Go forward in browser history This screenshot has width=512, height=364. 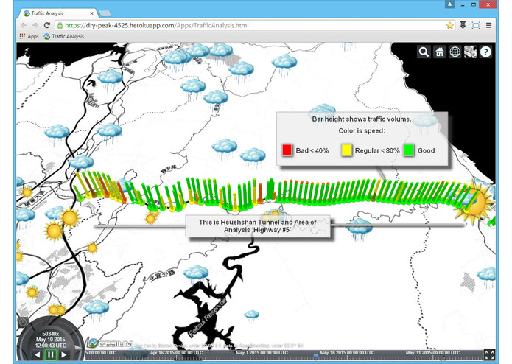tap(35, 25)
